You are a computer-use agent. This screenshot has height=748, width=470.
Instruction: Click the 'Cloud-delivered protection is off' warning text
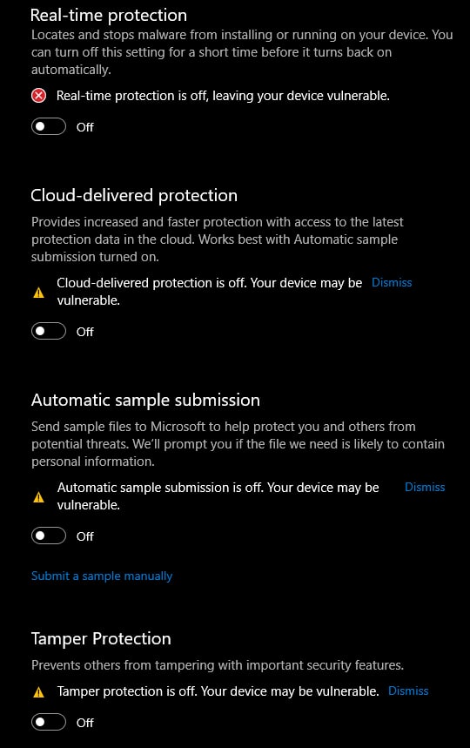click(209, 292)
